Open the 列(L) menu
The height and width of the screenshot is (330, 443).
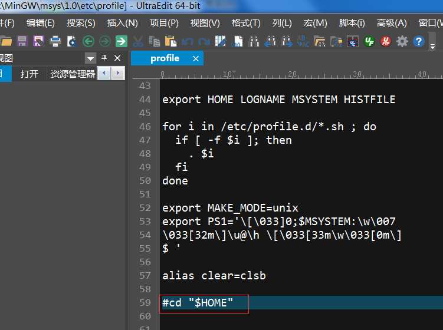click(282, 23)
